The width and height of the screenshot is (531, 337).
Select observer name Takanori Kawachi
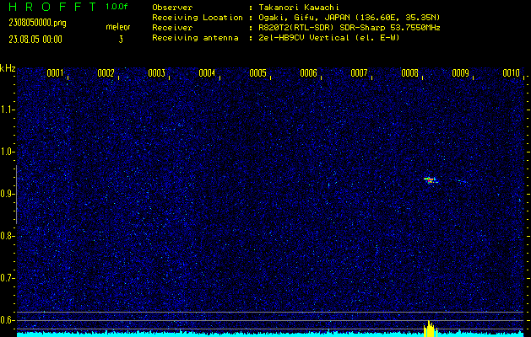click(x=299, y=7)
